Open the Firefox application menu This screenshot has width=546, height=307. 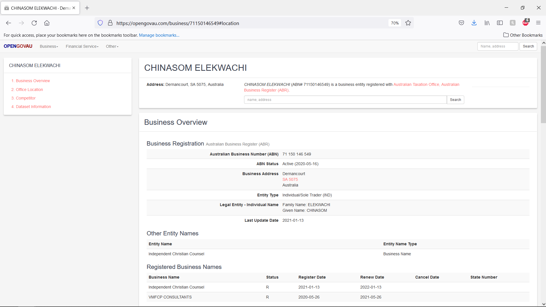[x=538, y=23]
